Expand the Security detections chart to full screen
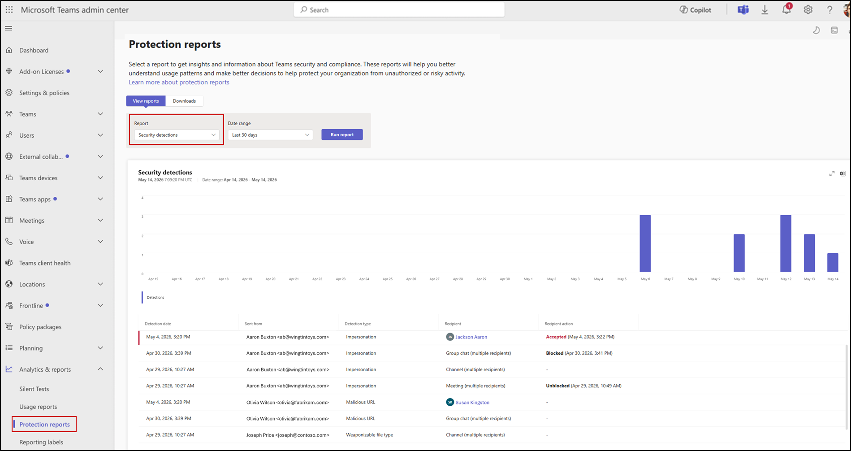851x451 pixels. click(x=832, y=173)
